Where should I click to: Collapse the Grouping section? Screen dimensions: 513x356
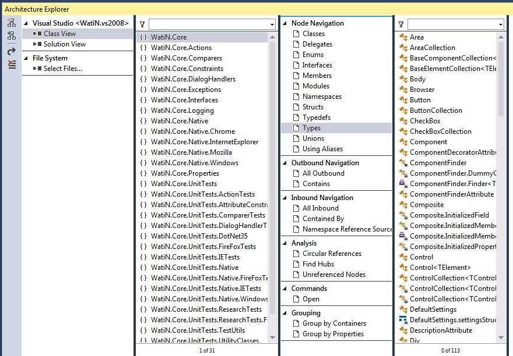pos(284,313)
